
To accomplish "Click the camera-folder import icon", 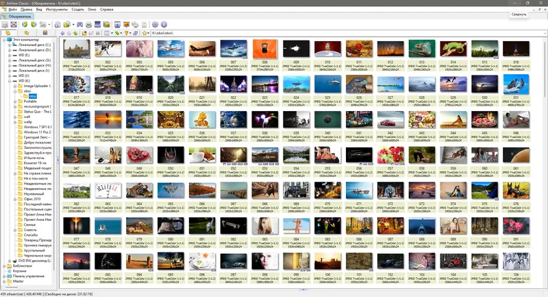I will 66,25.
